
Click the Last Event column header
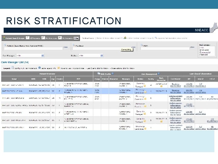tap(176, 79)
